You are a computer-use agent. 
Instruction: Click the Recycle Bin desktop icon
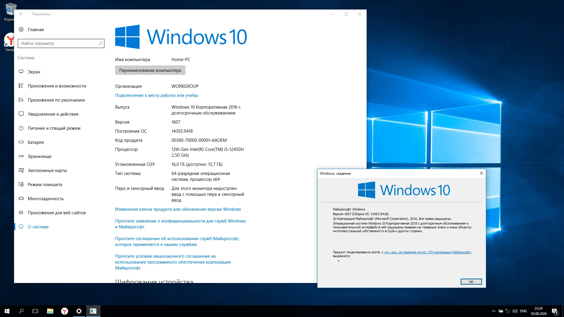pos(9,12)
